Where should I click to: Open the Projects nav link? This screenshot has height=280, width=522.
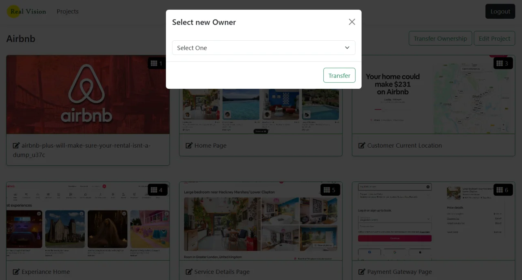coord(68,11)
